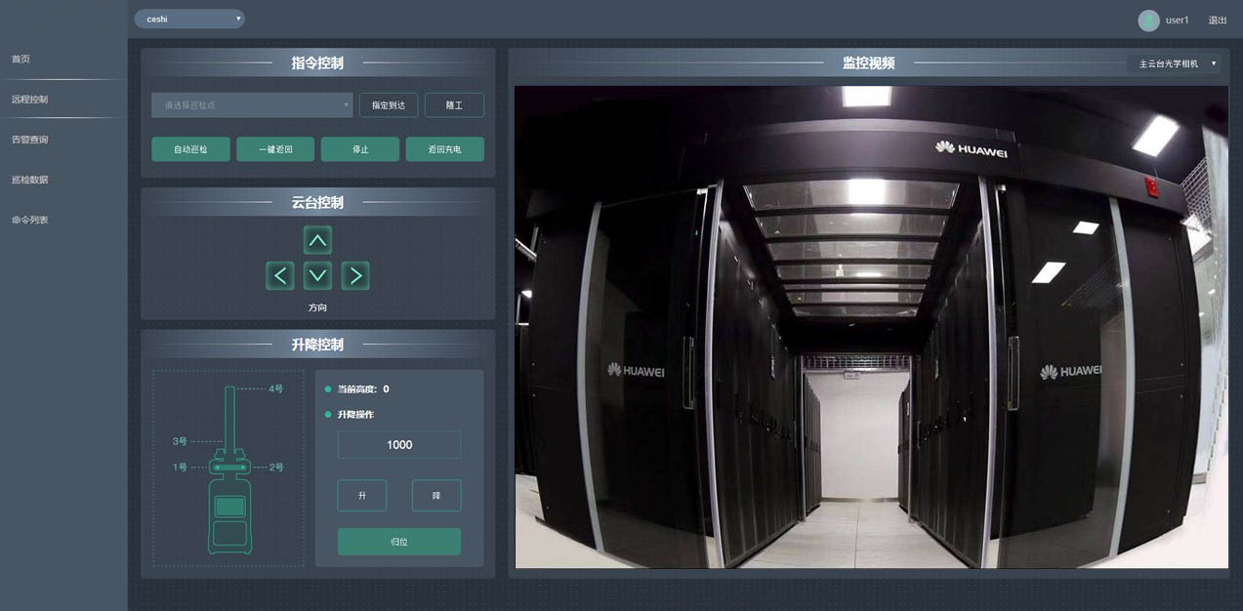Open 告警查询 in the sidebar

[30, 140]
